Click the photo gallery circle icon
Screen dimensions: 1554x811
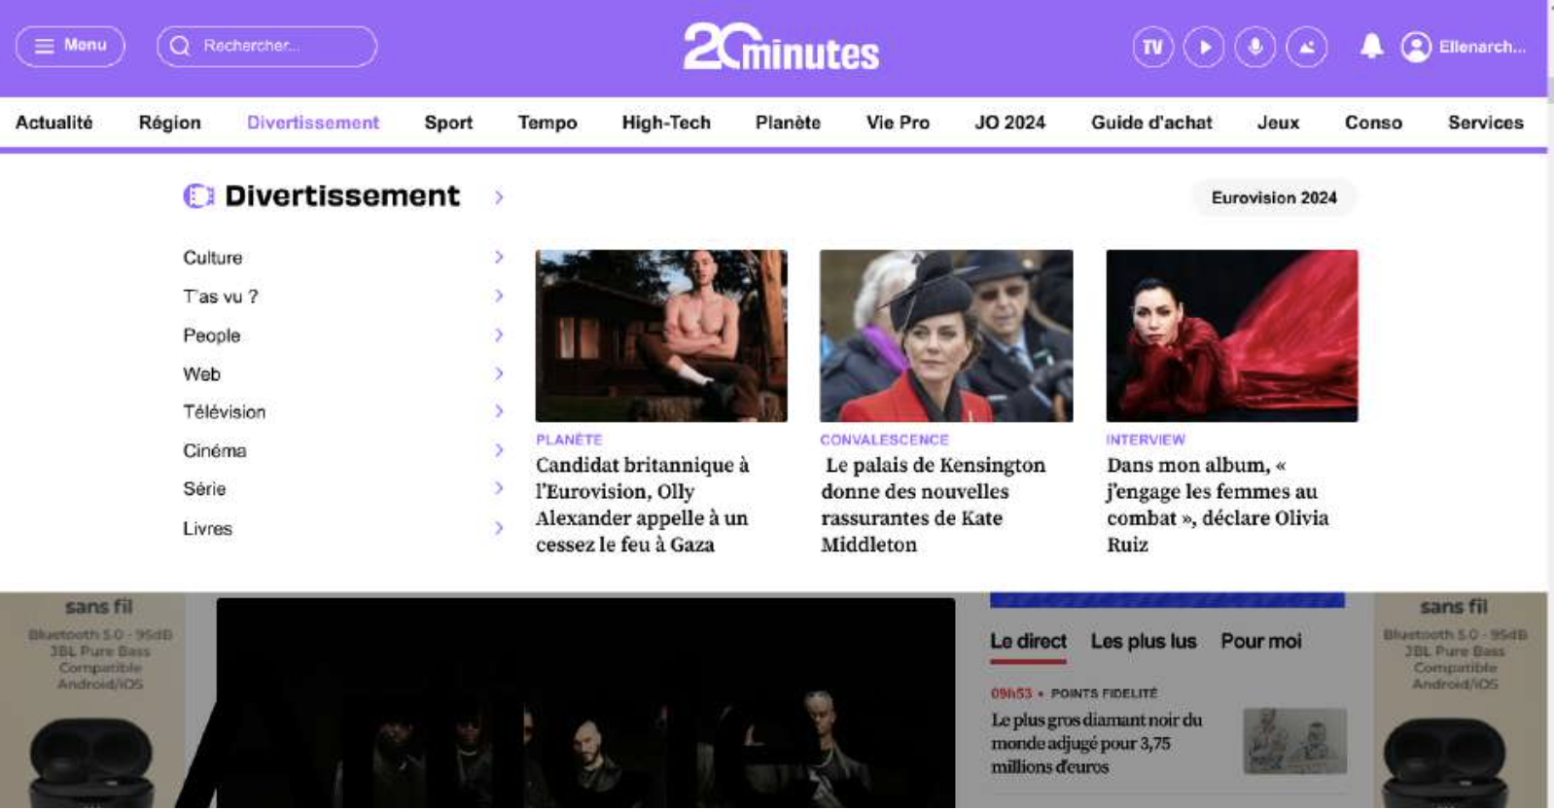(1307, 47)
